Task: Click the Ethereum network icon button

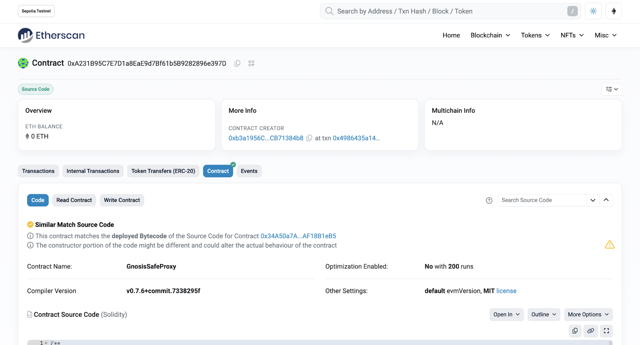Action: [614, 11]
